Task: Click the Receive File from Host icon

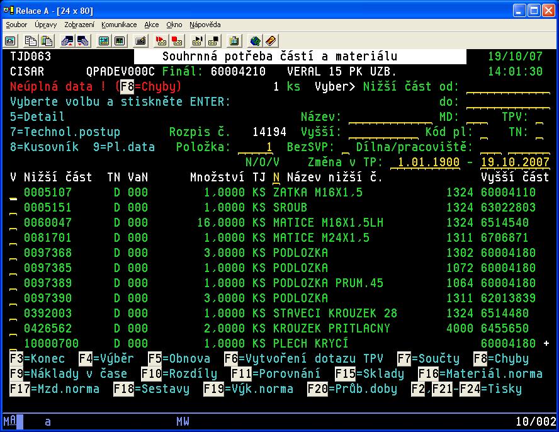Action: (x=84, y=41)
